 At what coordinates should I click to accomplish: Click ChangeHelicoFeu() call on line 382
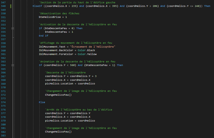click(x=58, y=132)
